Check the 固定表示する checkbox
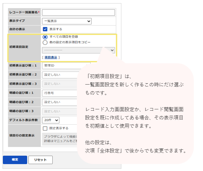This screenshot has width=203, height=171. coord(45,128)
